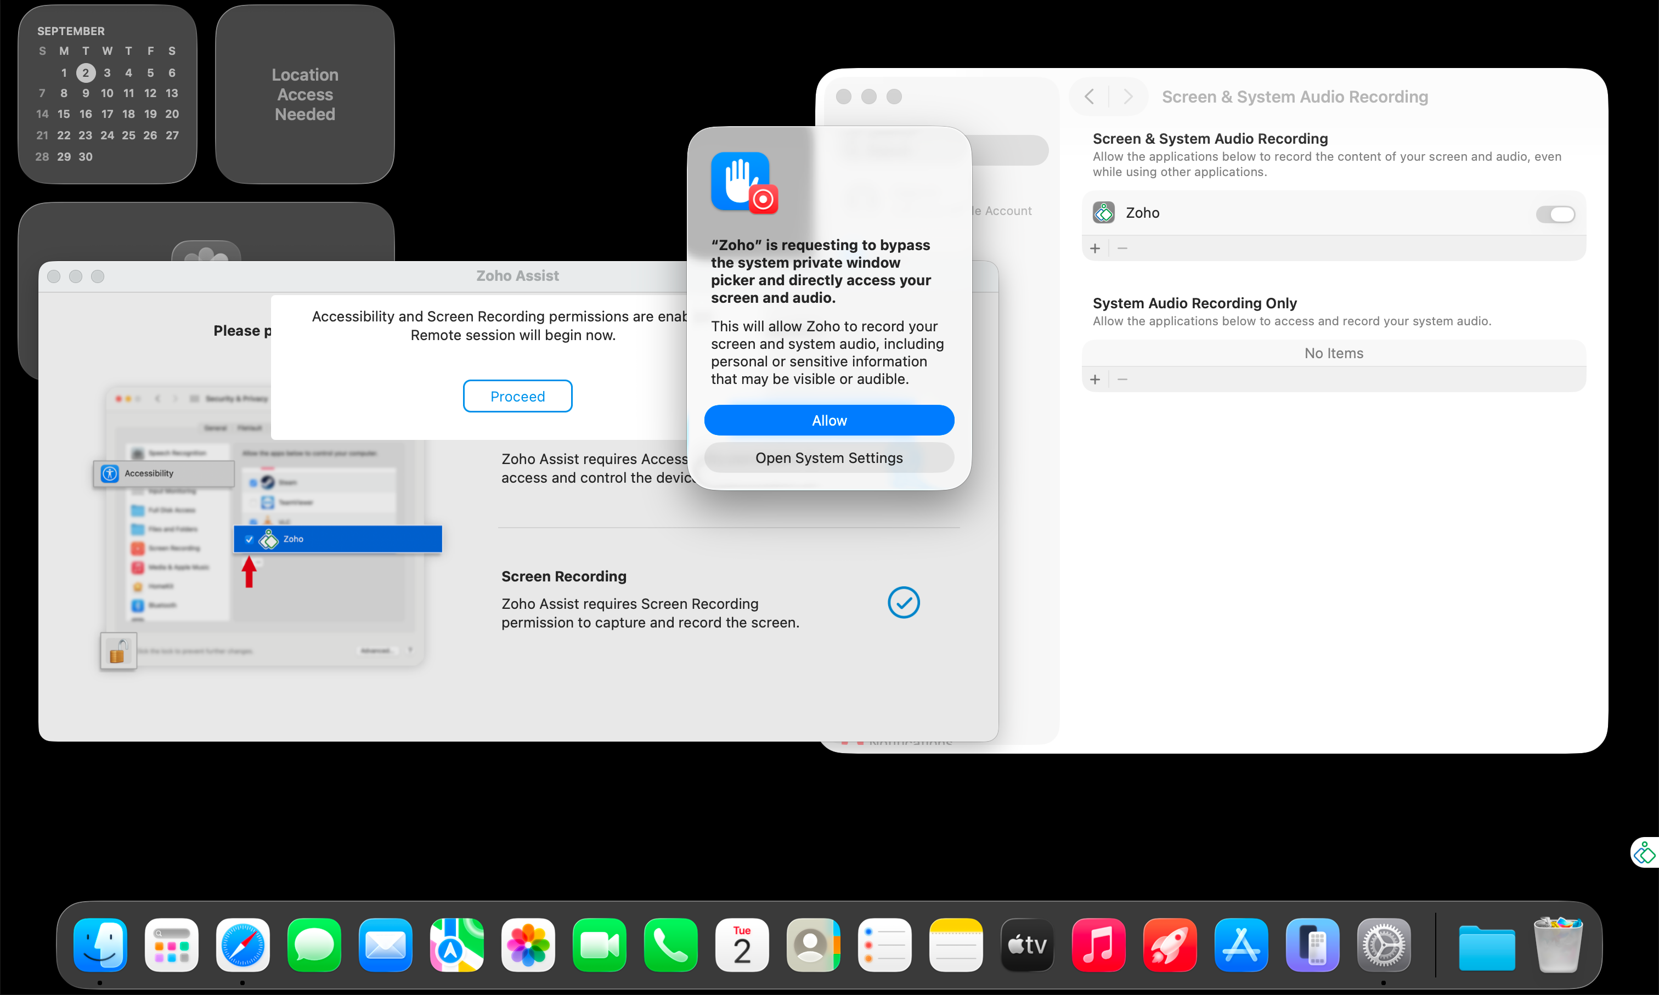Open the App Store from the Dock
1659x995 pixels.
(x=1240, y=945)
